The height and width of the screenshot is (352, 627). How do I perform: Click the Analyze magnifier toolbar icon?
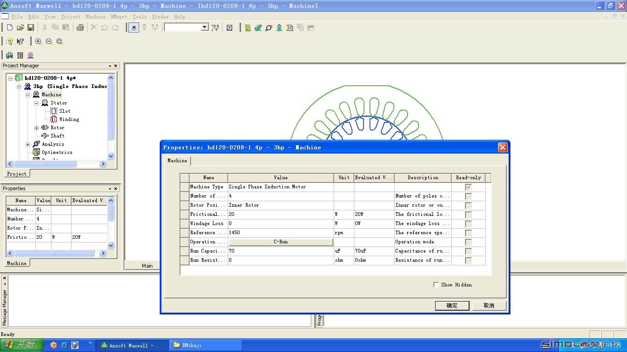pos(269,27)
